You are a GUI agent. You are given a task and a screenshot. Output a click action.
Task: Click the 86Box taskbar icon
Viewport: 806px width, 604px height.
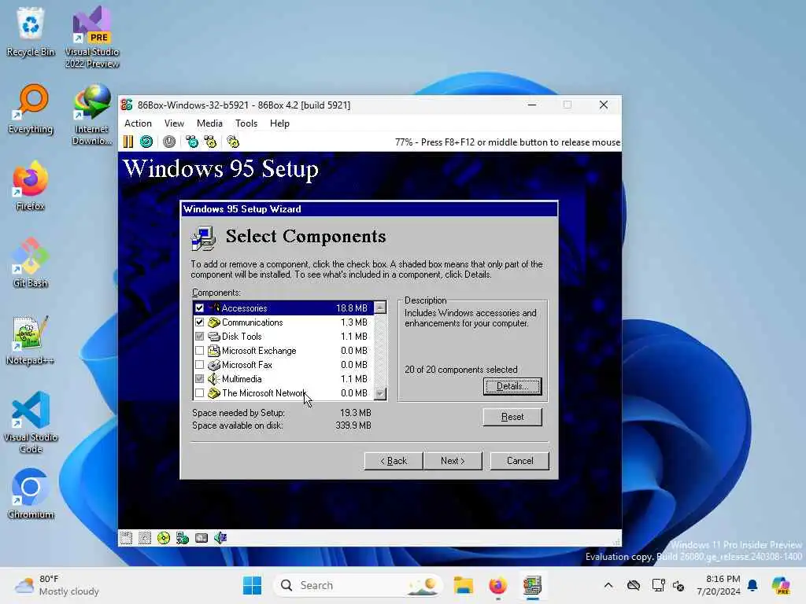[x=533, y=585]
